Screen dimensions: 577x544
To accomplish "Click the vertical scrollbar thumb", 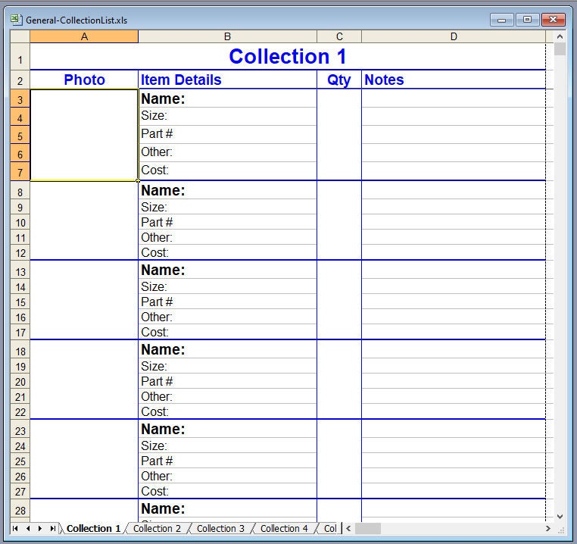I will point(560,49).
